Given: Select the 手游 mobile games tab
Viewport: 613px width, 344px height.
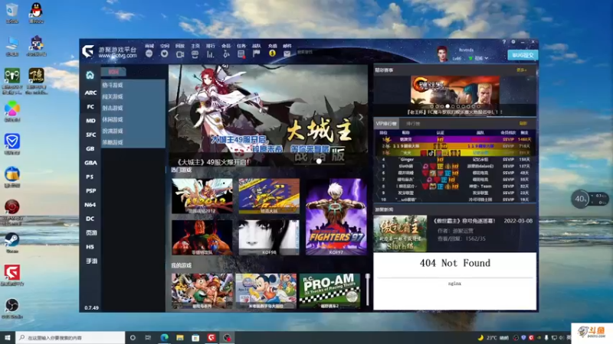Looking at the screenshot, I should [x=91, y=261].
